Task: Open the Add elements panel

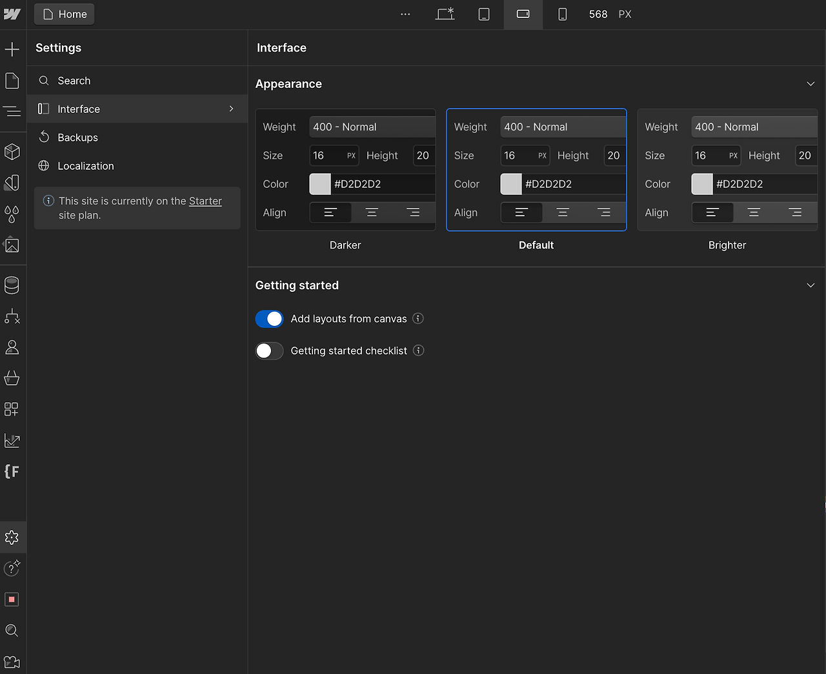Action: 12,49
